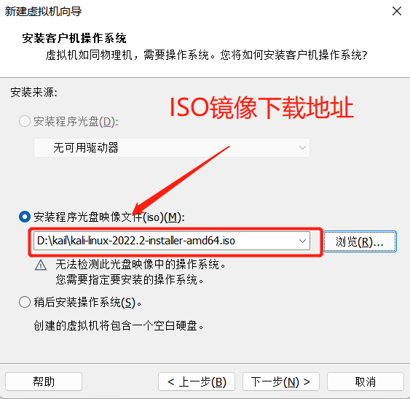Click the kali-linux ISO path input field
The width and height of the screenshot is (410, 399).
pos(172,241)
